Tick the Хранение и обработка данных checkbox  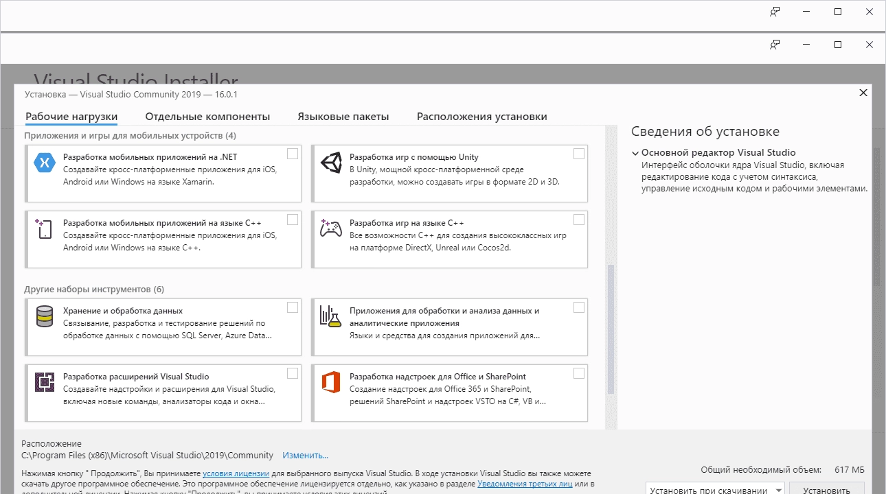(x=293, y=307)
